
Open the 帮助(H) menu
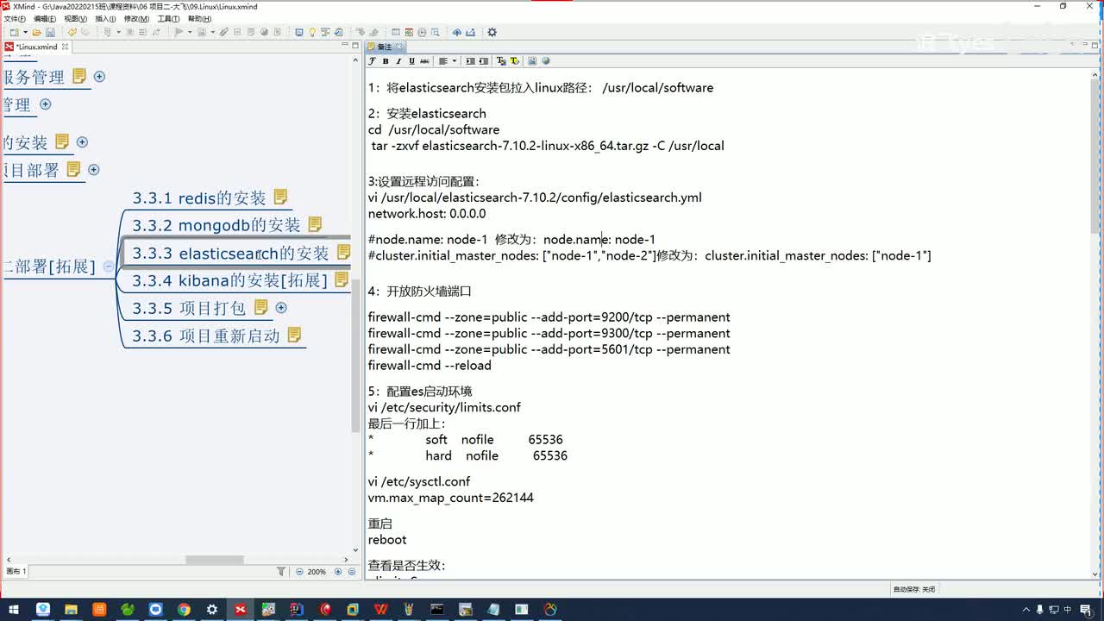coord(199,19)
